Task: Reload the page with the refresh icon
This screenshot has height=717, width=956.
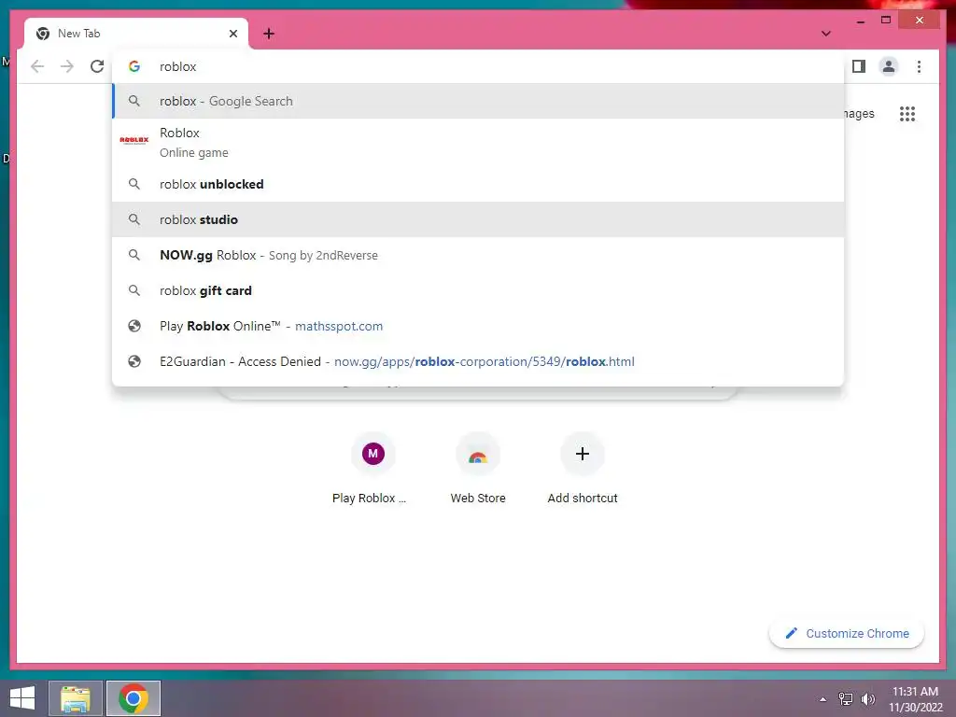Action: tap(97, 66)
